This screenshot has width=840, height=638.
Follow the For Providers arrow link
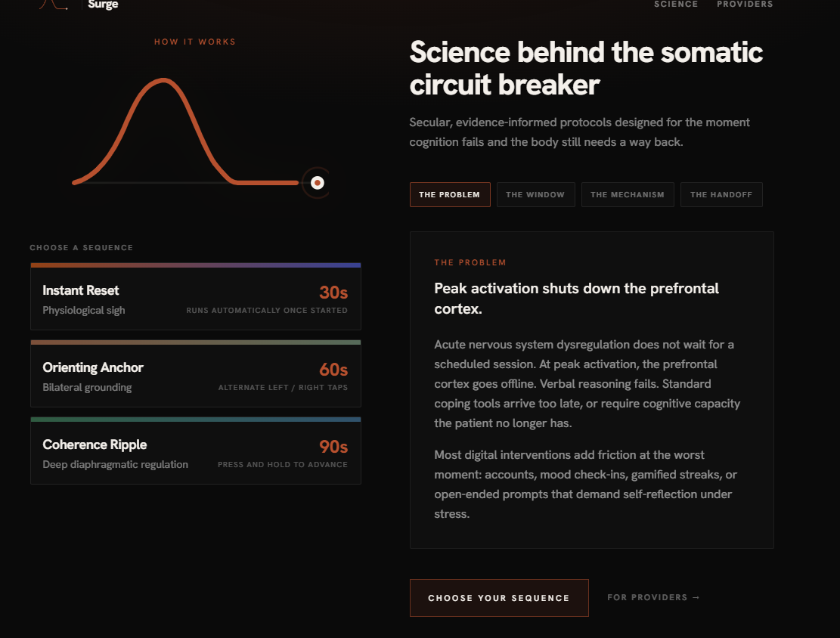coord(653,597)
